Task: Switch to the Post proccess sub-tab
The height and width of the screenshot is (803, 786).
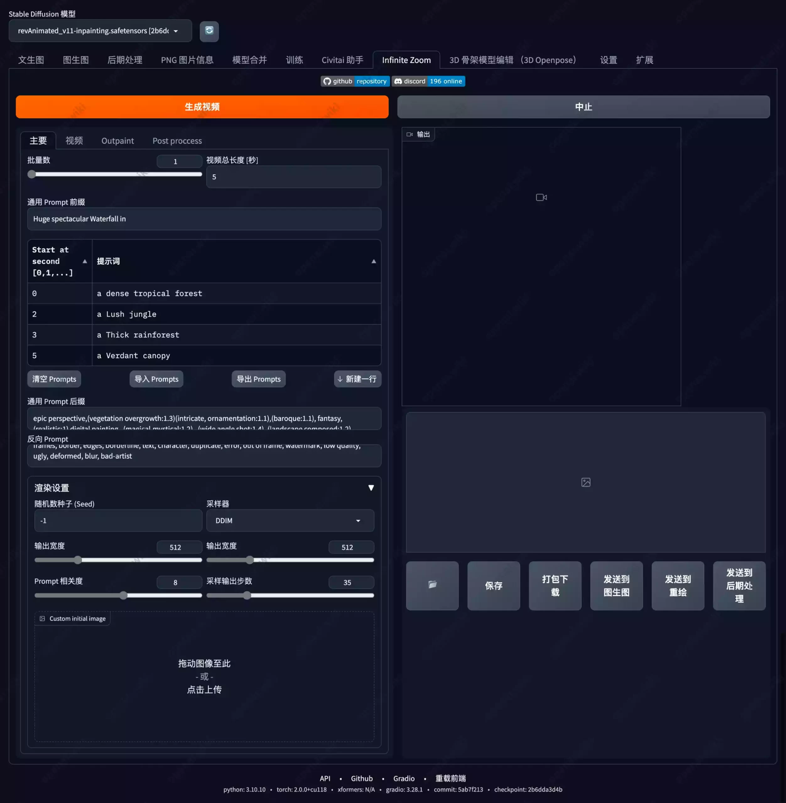Action: point(177,141)
